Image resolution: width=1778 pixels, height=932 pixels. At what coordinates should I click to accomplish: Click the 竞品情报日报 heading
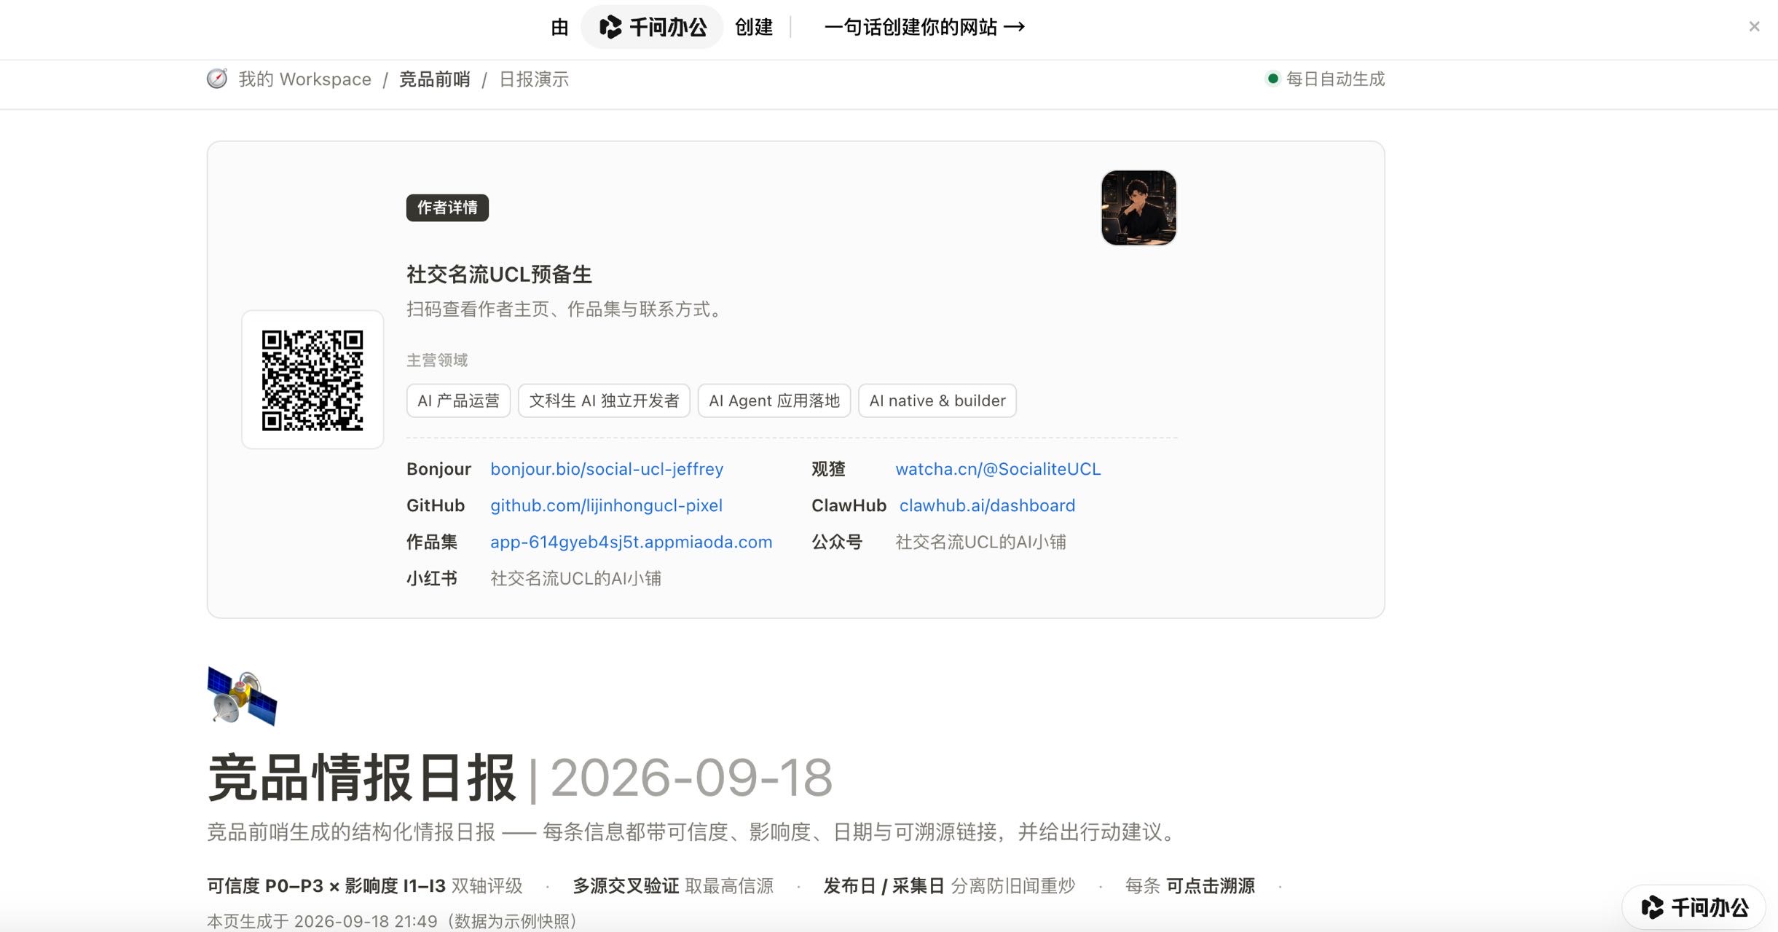[x=362, y=778]
